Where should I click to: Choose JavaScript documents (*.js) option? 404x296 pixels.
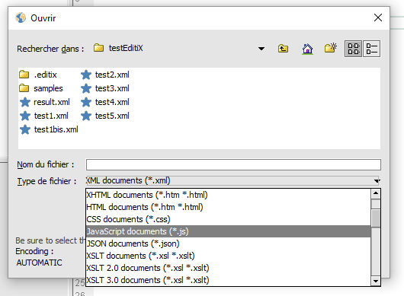click(x=228, y=231)
